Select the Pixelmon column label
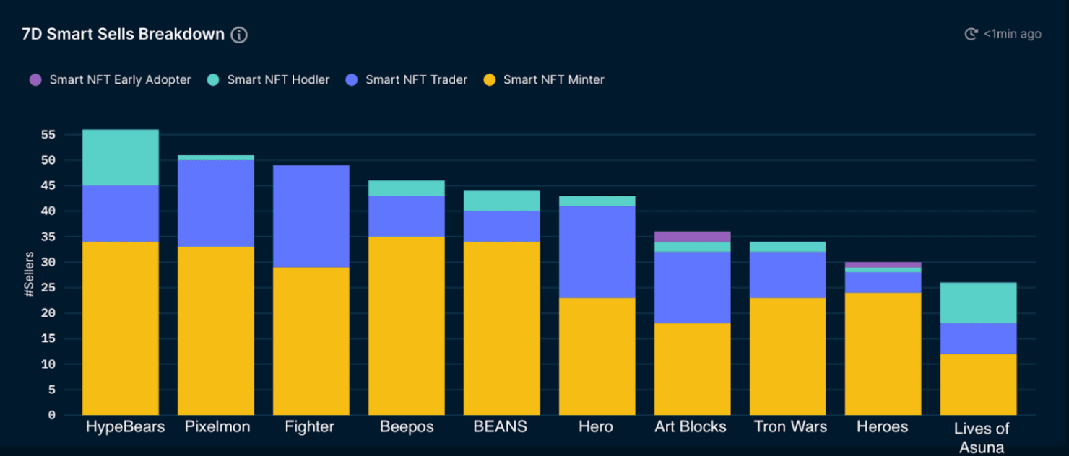The height and width of the screenshot is (456, 1069). [217, 426]
